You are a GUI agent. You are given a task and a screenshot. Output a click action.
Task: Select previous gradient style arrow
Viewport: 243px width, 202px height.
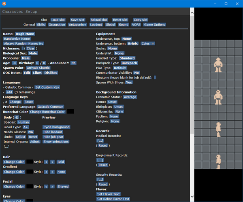click(x=46, y=172)
